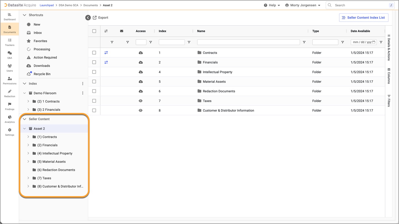This screenshot has width=399, height=224.
Task: Click the collapse panel arrow beside Export
Action: (88, 18)
